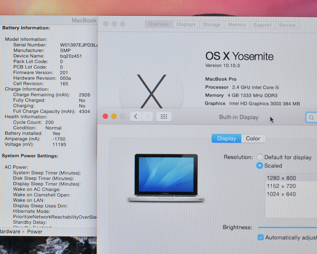The image size is (317, 254).
Task: Click the System Power Settings heading
Action: 30,156
